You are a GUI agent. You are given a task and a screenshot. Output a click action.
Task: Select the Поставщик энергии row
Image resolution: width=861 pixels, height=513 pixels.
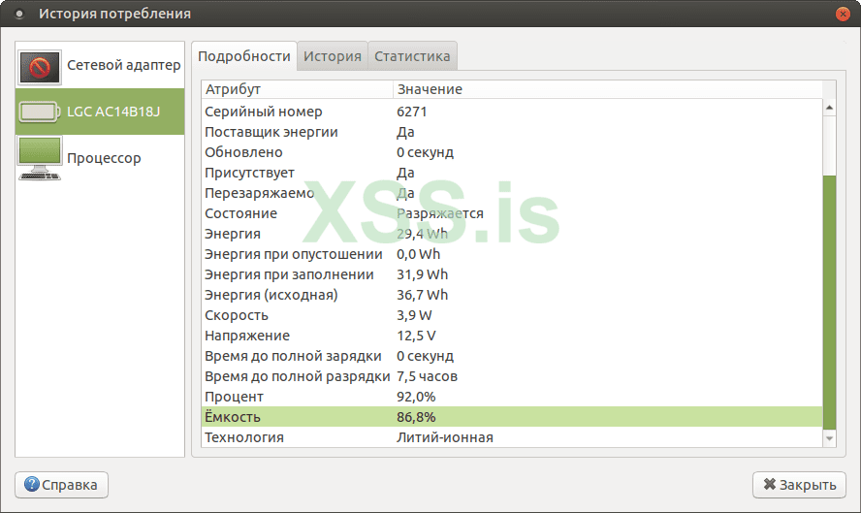point(512,132)
